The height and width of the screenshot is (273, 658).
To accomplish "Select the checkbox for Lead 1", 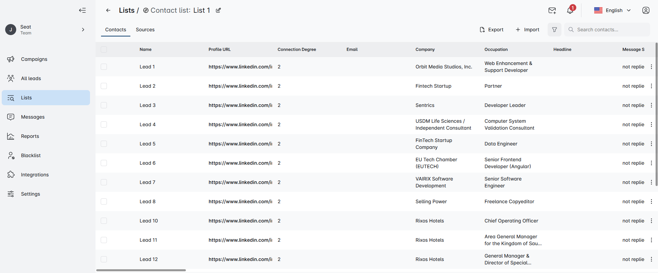I will pyautogui.click(x=104, y=67).
